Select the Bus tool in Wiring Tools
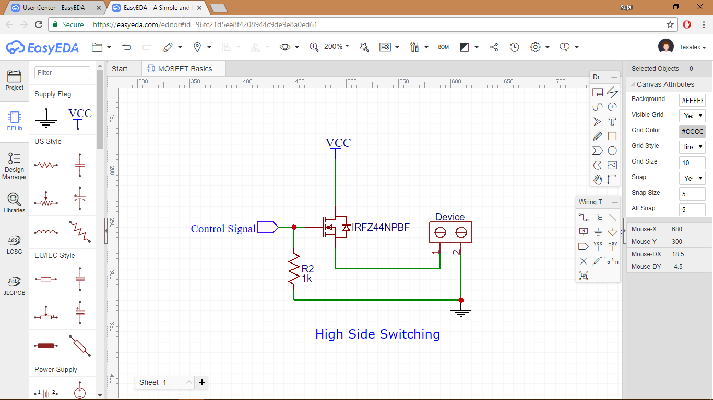This screenshot has height=400, width=713. coord(598,217)
